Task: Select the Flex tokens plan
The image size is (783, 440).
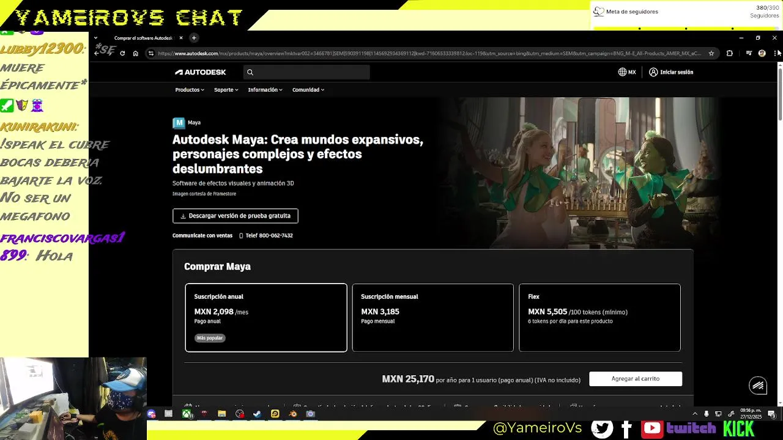Action: tap(599, 318)
